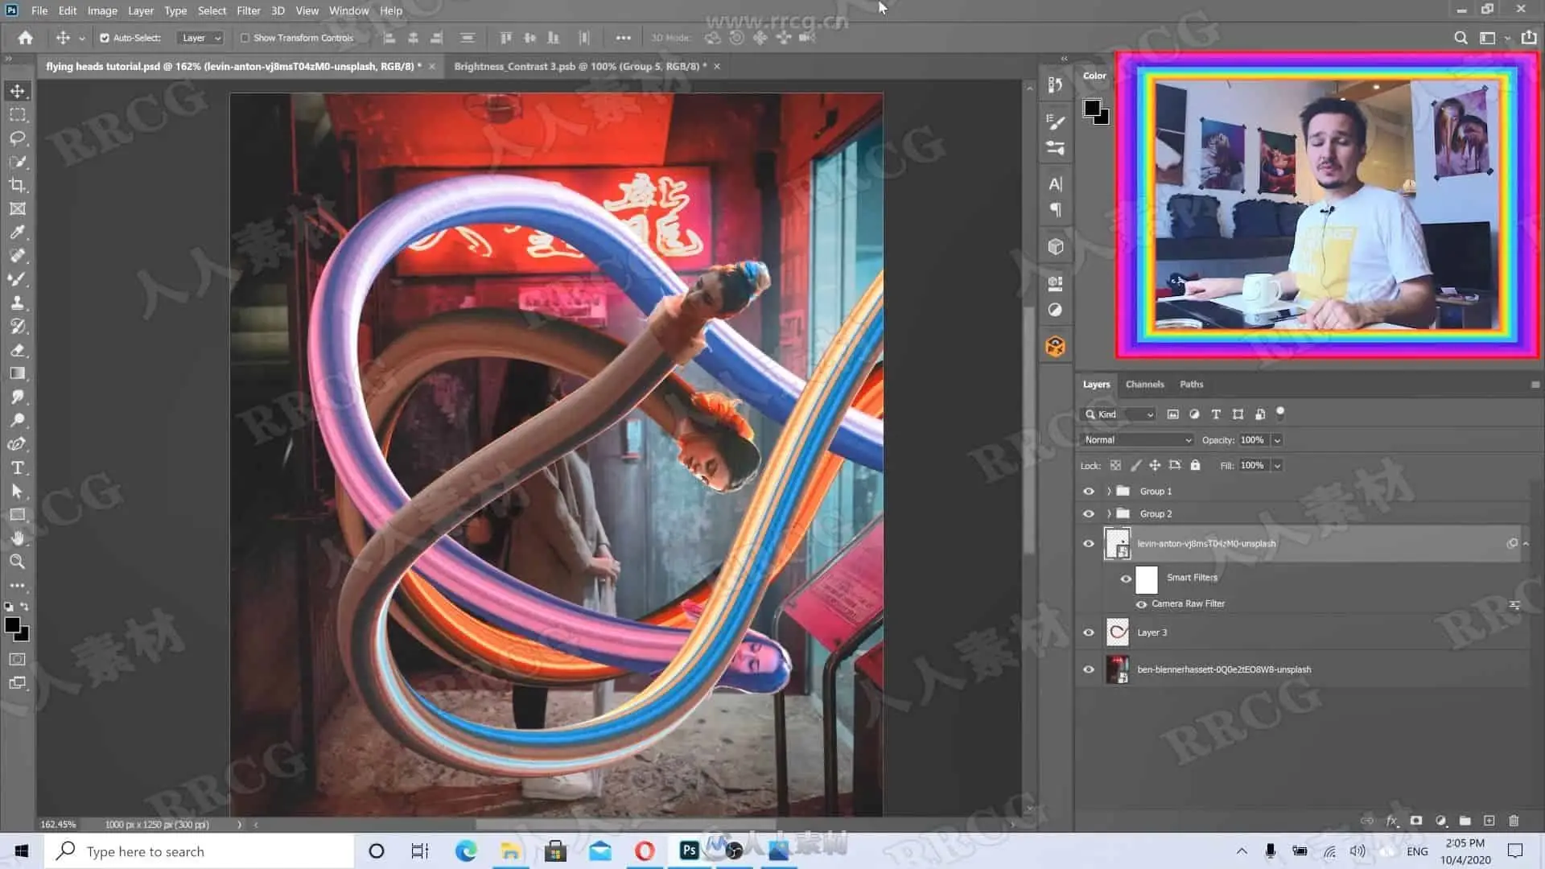The height and width of the screenshot is (869, 1545).
Task: Switch to the Channels tab
Action: pyautogui.click(x=1144, y=385)
